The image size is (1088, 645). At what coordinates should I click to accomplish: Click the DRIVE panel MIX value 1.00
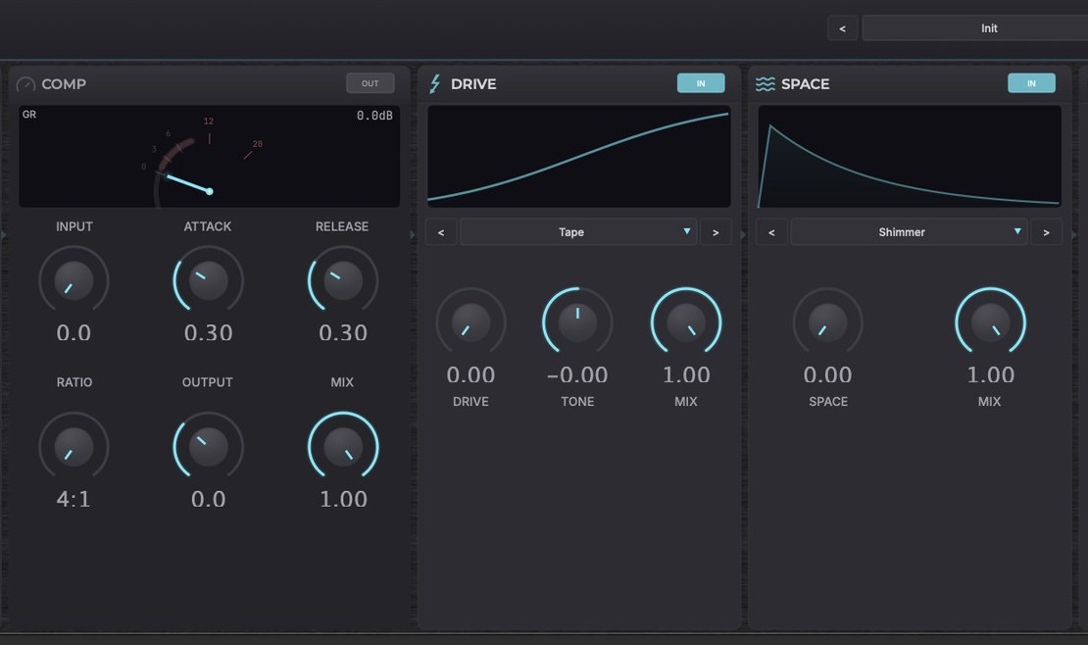point(686,374)
